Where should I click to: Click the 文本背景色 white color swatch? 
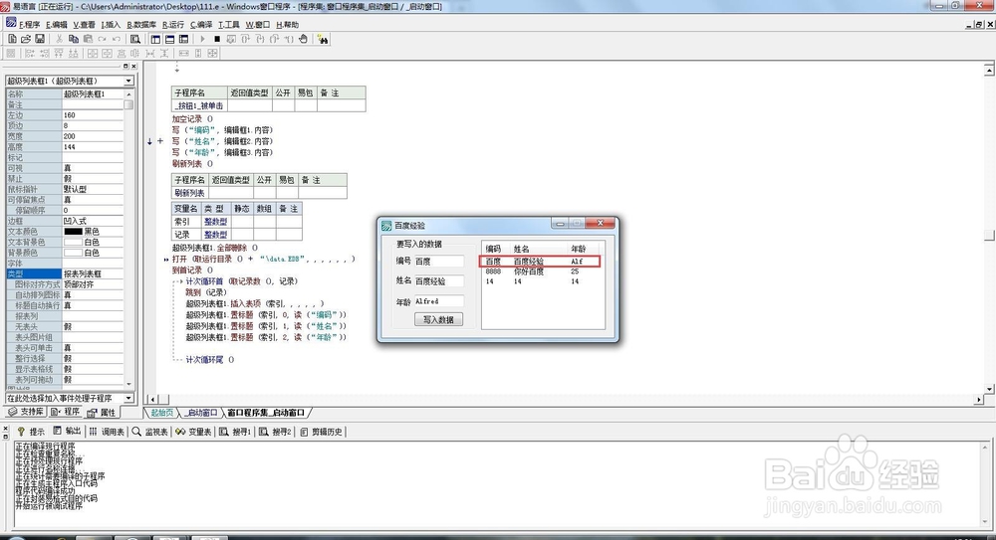click(73, 242)
